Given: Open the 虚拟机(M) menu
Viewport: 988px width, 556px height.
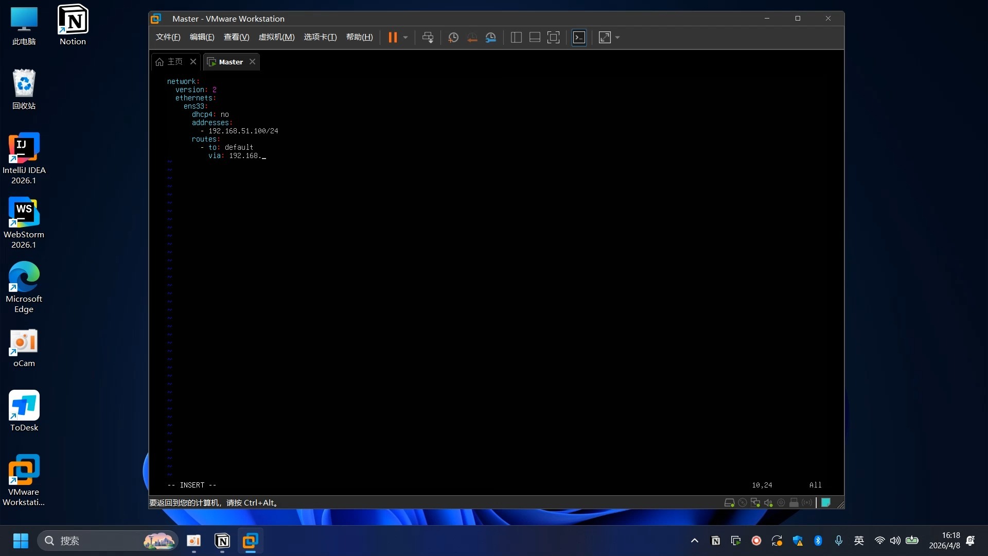Looking at the screenshot, I should pyautogui.click(x=276, y=37).
